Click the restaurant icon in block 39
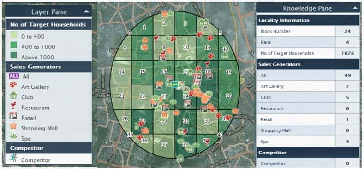 [x=208, y=142]
